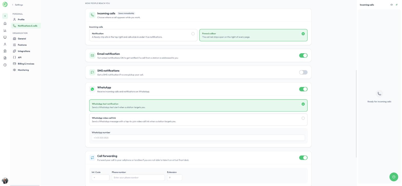The width and height of the screenshot is (402, 186).
Task: Turn off the WhatsApp switch
Action: tap(303, 89)
